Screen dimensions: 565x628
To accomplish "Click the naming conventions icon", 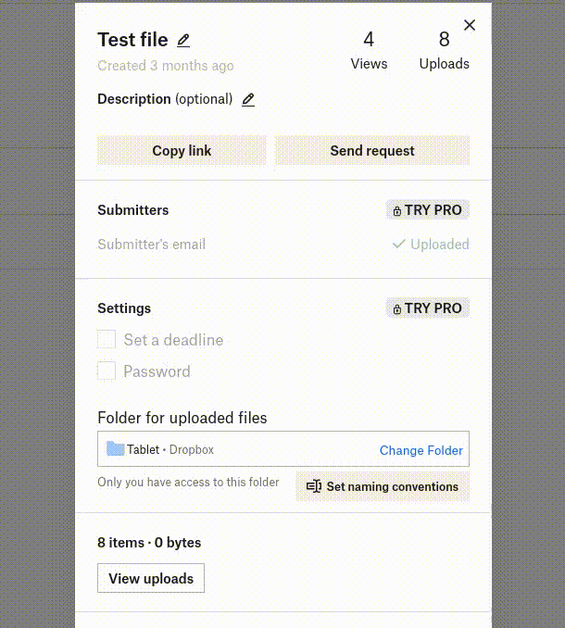I will pos(314,487).
